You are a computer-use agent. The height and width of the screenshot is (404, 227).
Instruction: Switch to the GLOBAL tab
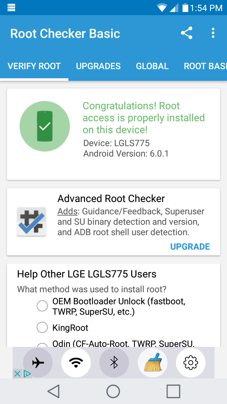(152, 66)
